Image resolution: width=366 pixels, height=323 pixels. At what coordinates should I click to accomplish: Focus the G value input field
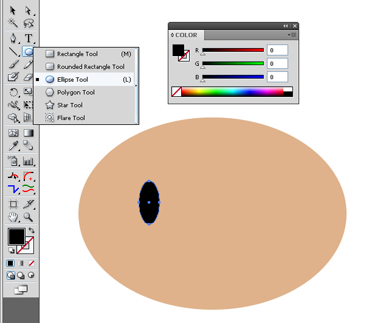(278, 63)
